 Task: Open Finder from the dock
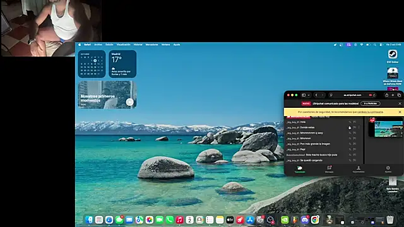(89, 220)
